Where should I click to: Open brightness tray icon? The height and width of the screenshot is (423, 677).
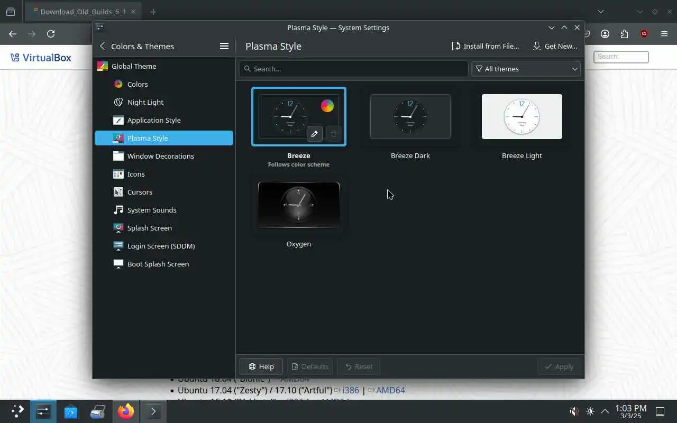(590, 411)
